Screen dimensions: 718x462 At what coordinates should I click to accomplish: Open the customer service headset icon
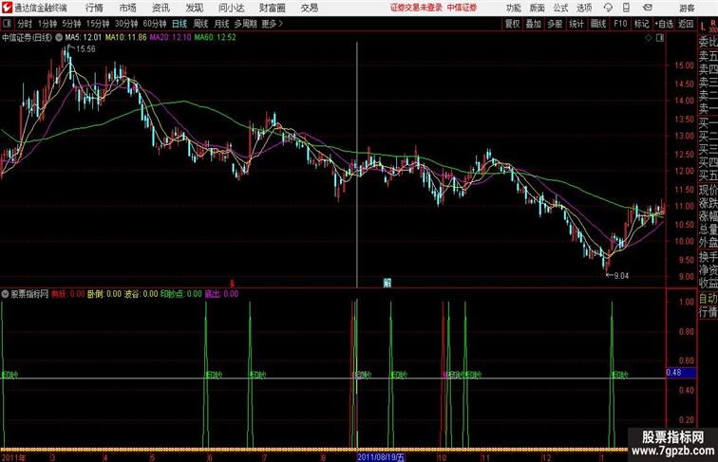click(x=608, y=8)
